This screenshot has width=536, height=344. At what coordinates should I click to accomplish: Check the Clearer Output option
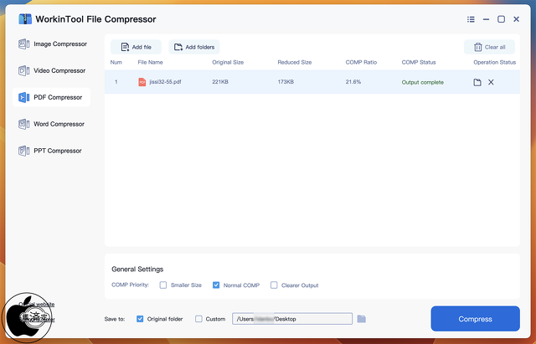click(274, 285)
